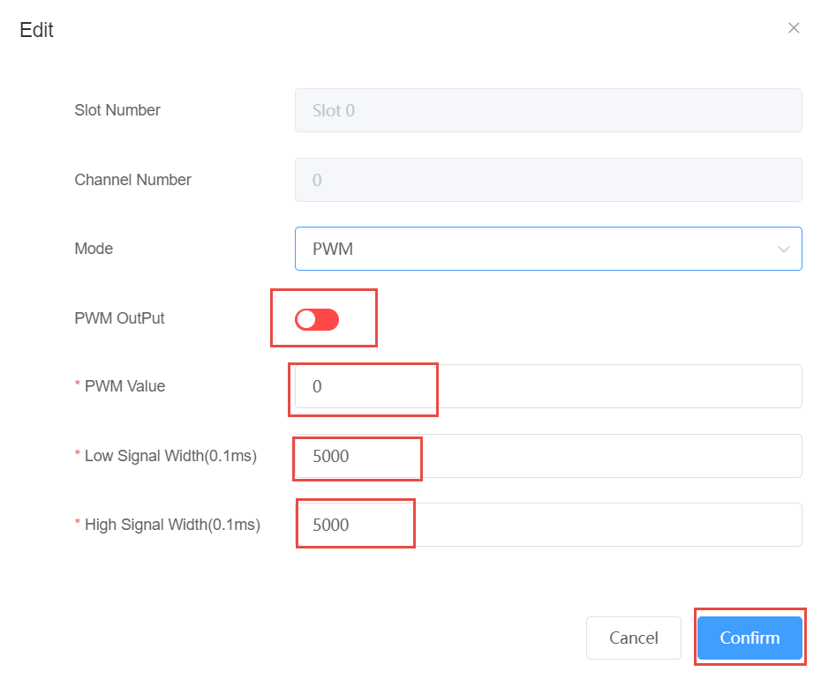Click the disabled Channel Number field
This screenshot has width=821, height=679.
pos(547,180)
